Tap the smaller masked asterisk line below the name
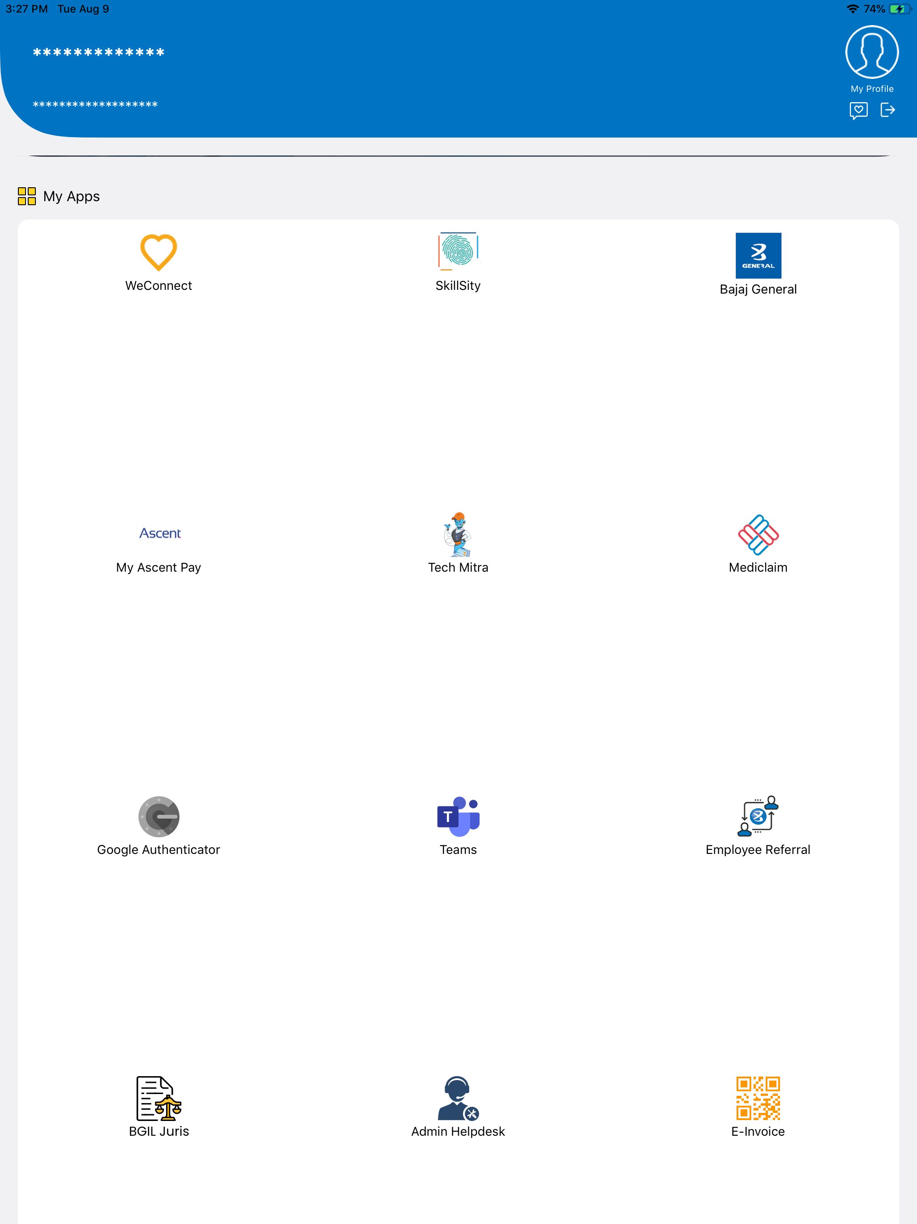 click(x=95, y=104)
